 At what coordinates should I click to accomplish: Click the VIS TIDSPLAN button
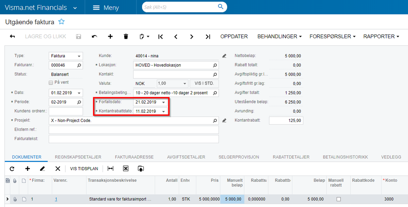(83, 168)
